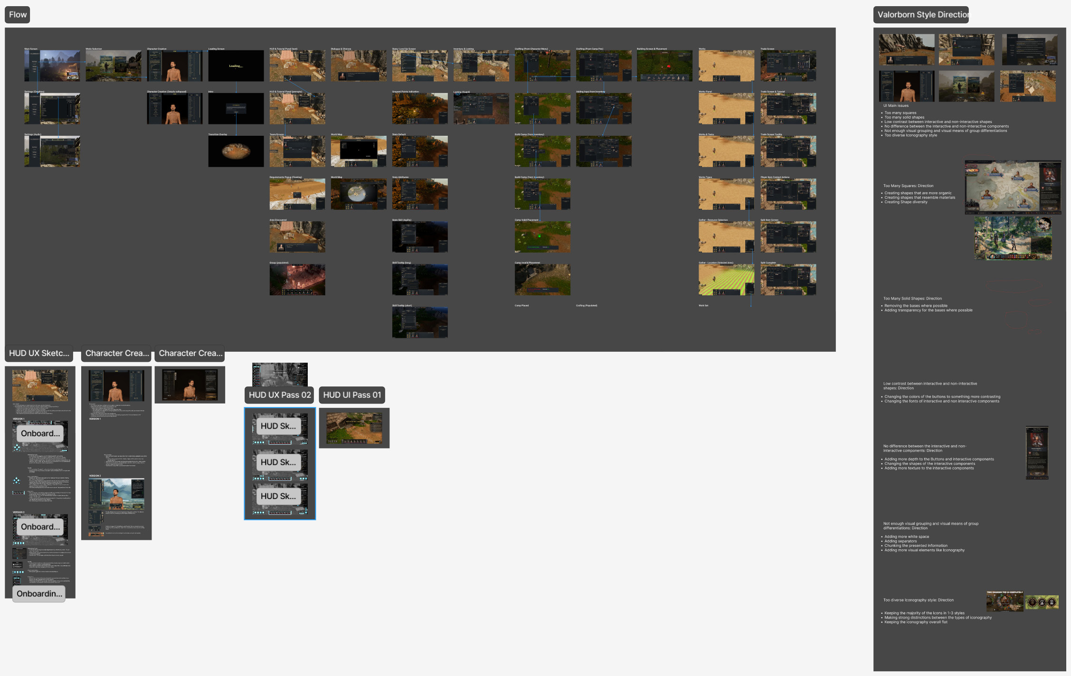
Task: Open HUD & Tutorial Panel (prompts) frame
Action: pyautogui.click(x=297, y=109)
